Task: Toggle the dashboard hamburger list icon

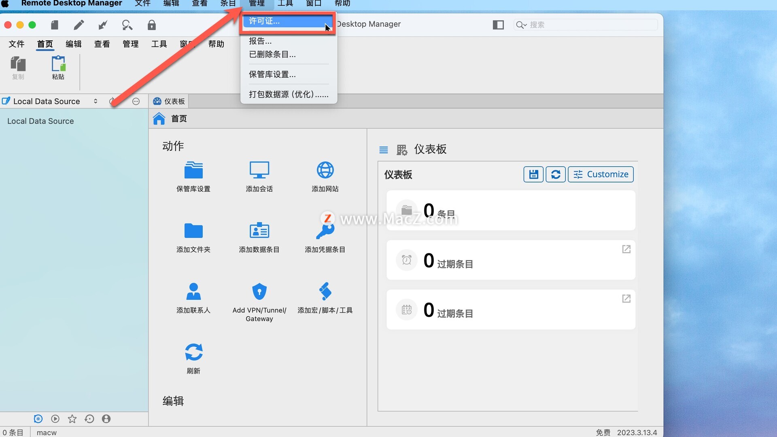Action: tap(383, 150)
